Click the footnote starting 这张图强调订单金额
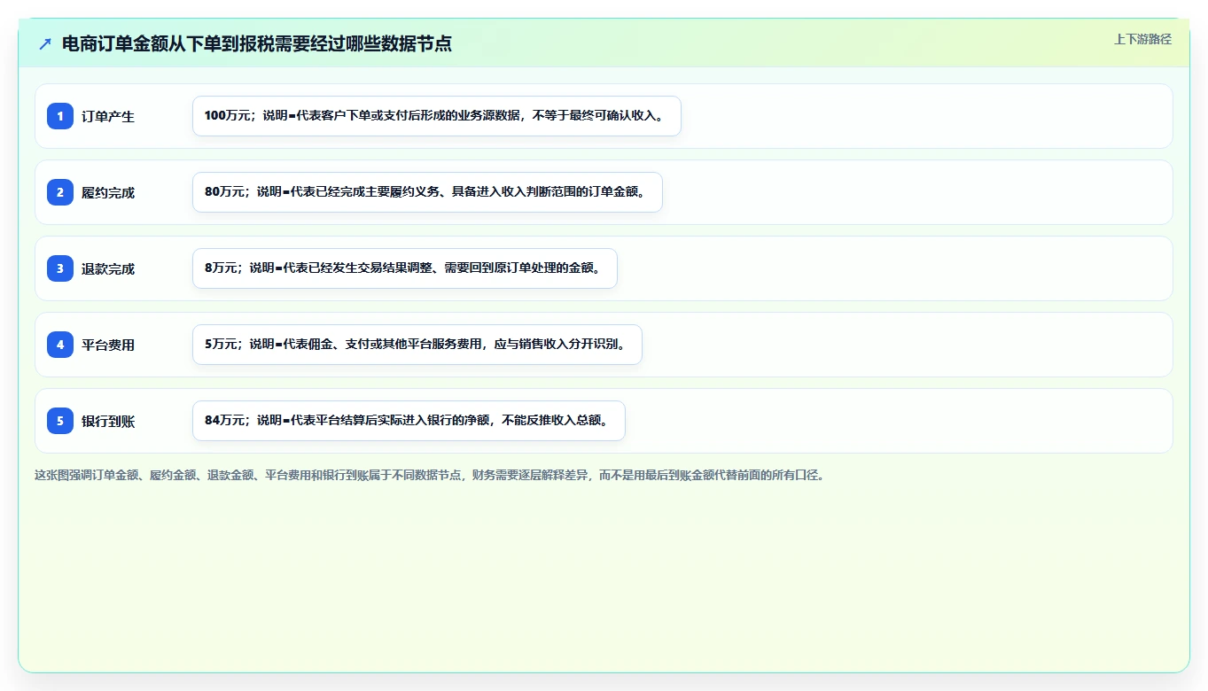 430,475
